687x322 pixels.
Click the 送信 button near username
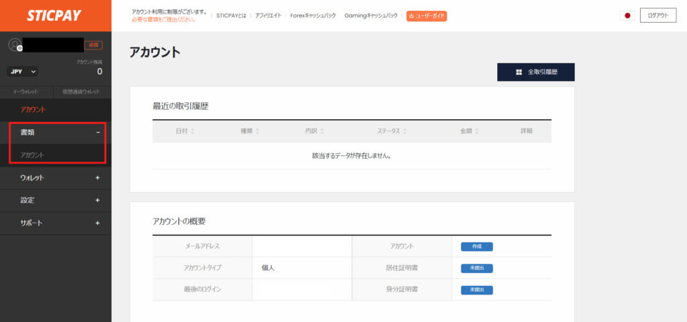pyautogui.click(x=93, y=45)
